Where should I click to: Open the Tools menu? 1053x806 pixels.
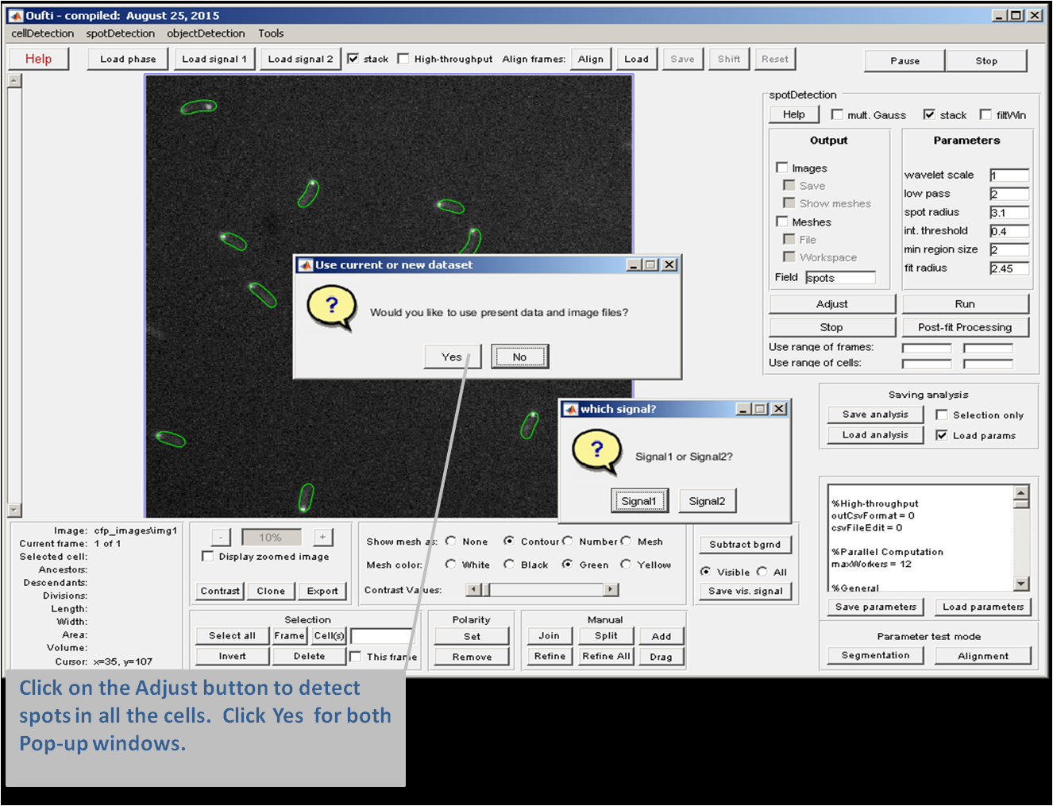click(271, 33)
